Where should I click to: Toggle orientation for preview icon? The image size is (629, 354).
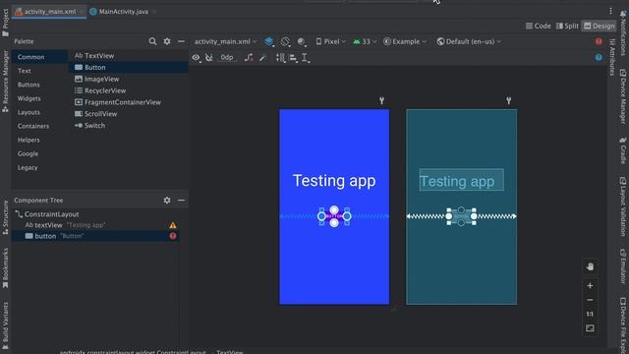pos(285,41)
